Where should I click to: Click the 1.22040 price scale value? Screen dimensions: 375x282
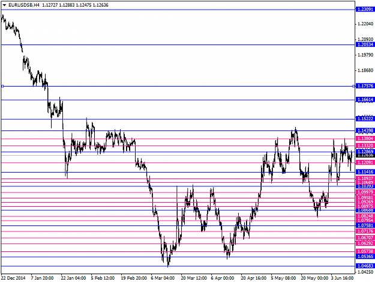tap(365, 23)
